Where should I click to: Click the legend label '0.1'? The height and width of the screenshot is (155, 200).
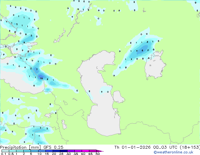tap(3, 154)
